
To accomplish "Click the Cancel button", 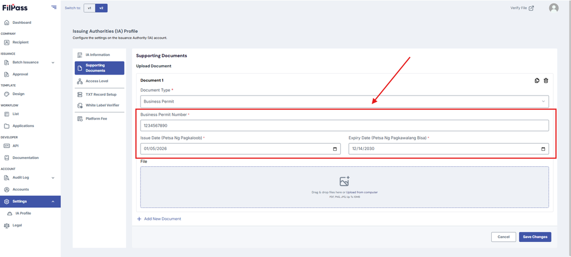I will [x=503, y=237].
